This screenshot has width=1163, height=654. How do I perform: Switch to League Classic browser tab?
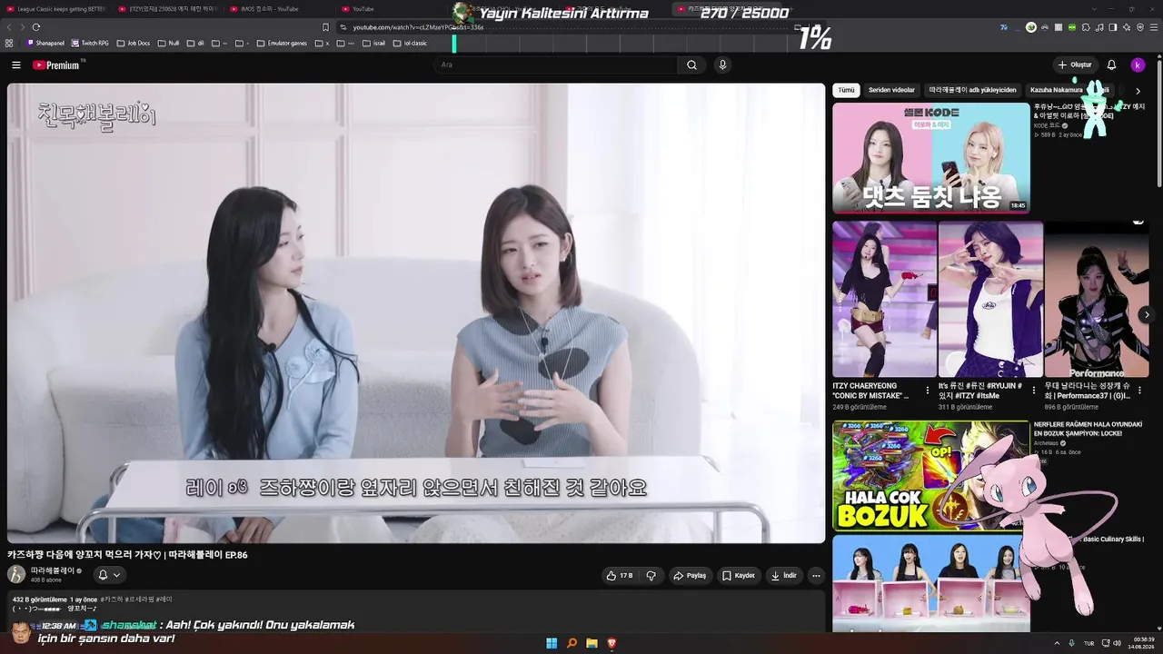pyautogui.click(x=56, y=9)
